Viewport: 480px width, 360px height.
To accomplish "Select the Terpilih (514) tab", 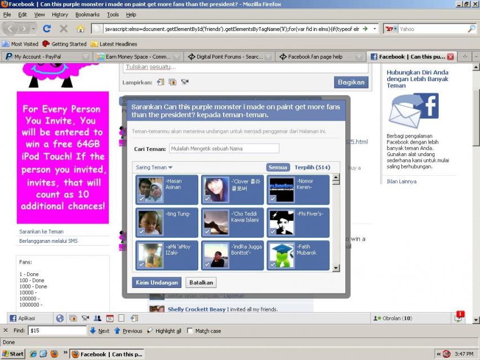I will pyautogui.click(x=312, y=167).
